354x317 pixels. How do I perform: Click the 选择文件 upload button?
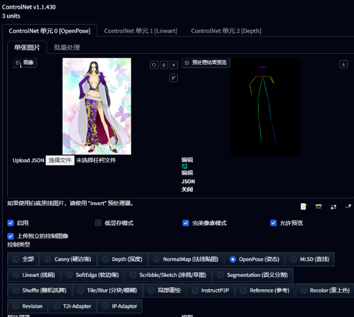[x=60, y=160]
